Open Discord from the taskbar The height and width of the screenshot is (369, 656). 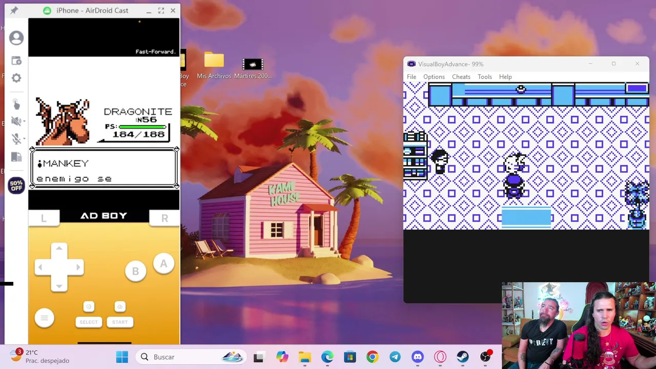pos(418,357)
